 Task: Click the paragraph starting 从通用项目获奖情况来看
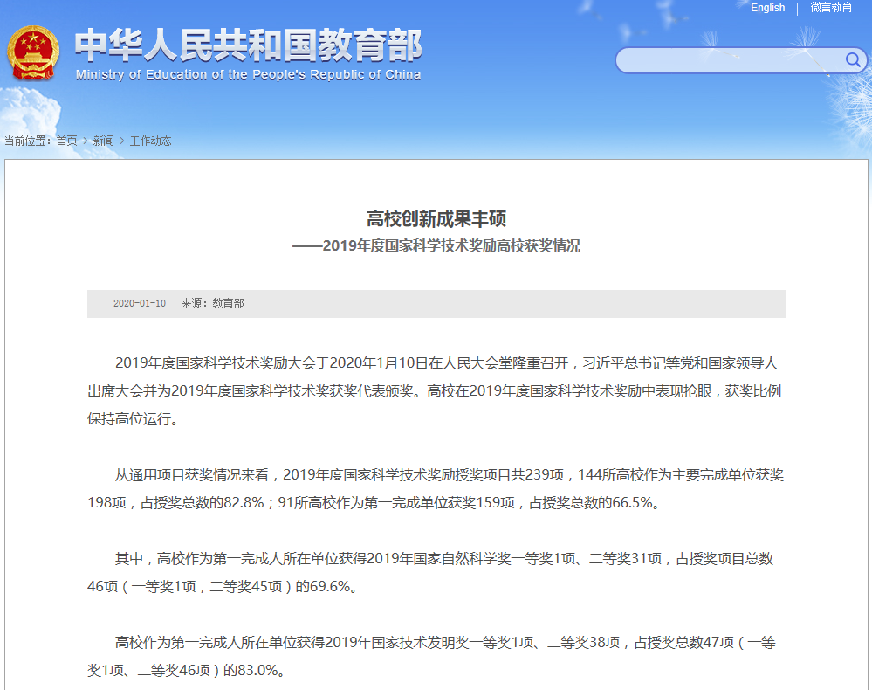(436, 488)
